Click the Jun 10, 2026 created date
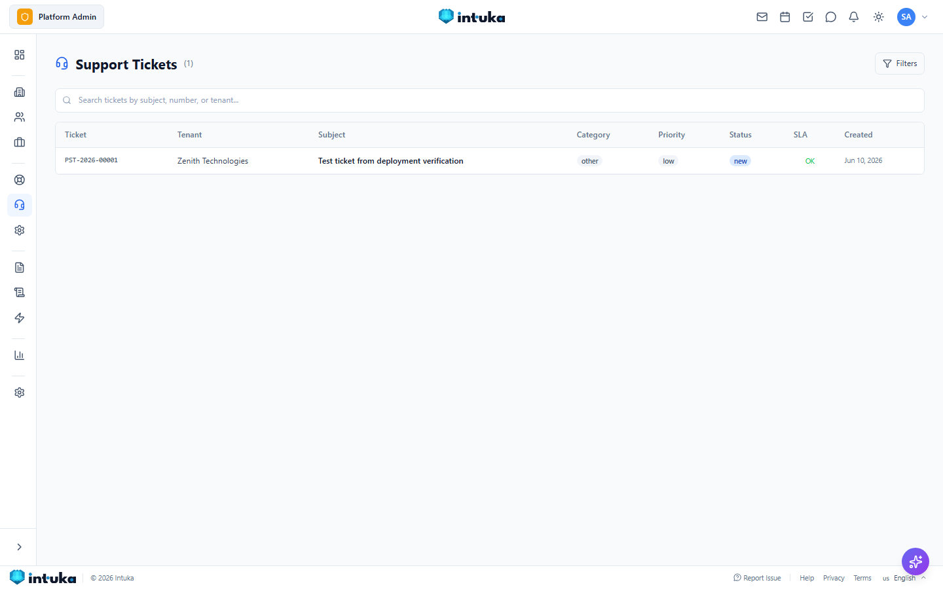Viewport: 943px width, 589px height. pyautogui.click(x=863, y=160)
